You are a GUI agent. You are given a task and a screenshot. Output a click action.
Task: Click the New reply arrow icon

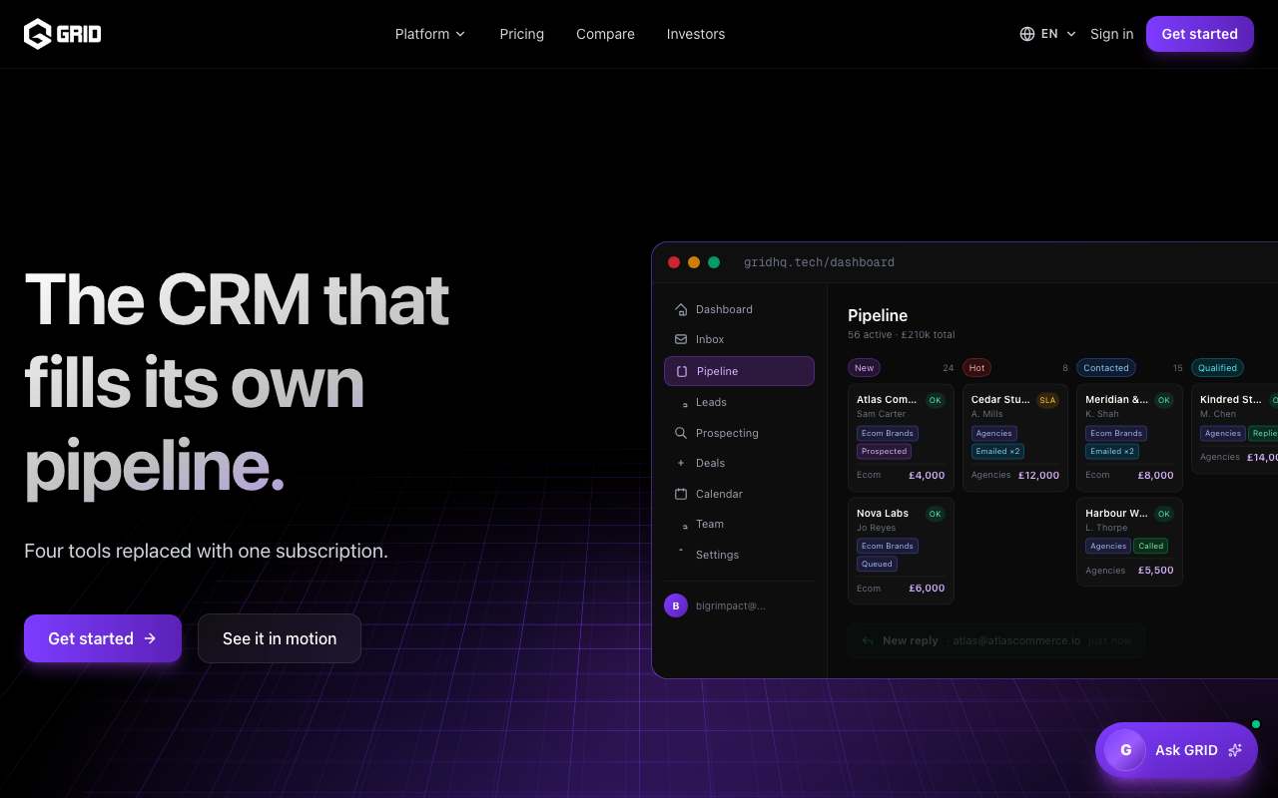coord(868,640)
